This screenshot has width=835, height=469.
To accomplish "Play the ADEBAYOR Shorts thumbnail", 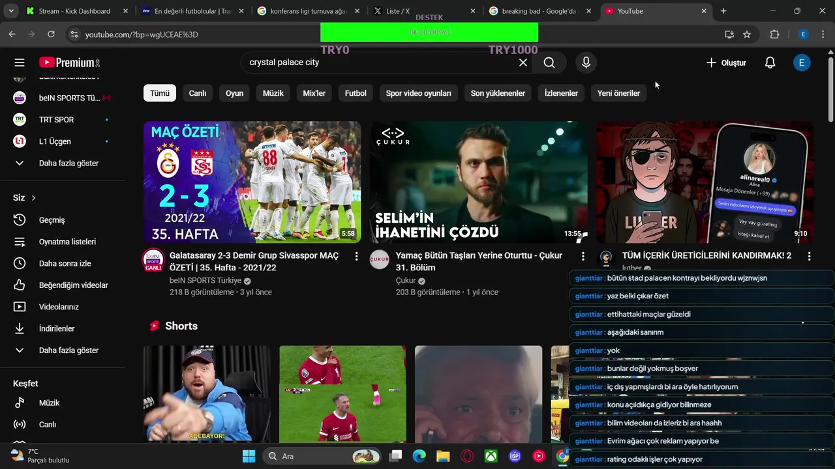I will pos(207,394).
